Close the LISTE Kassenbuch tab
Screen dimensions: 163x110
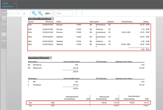15,3
